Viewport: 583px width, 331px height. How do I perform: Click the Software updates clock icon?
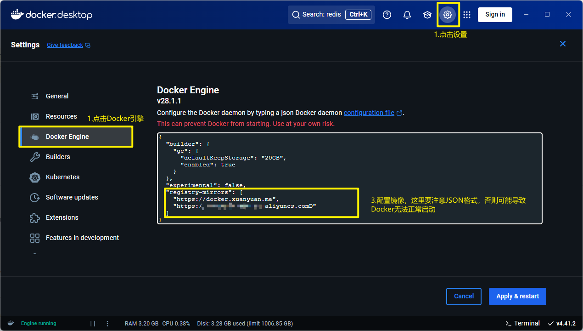point(35,197)
